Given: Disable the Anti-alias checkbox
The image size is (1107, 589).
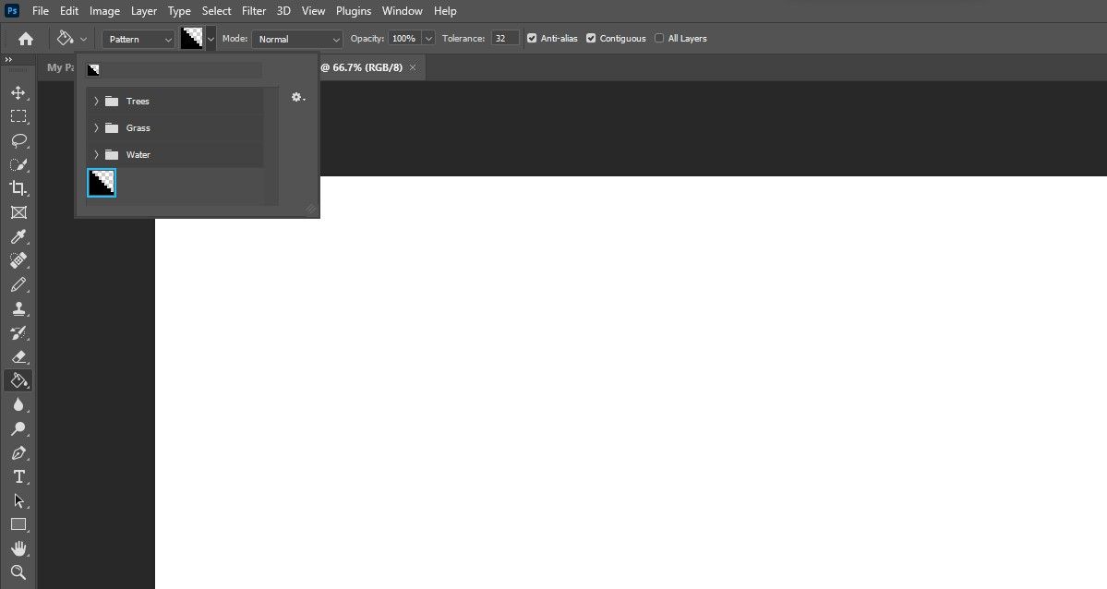Looking at the screenshot, I should 532,38.
